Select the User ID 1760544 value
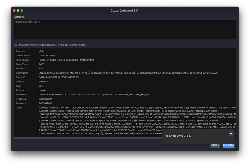The image size is (250, 165). tap(43, 81)
